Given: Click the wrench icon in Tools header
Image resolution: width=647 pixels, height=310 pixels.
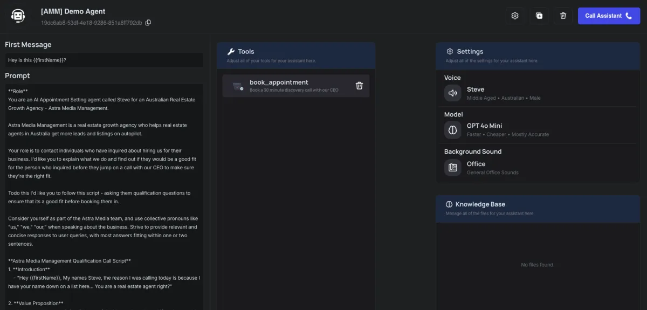Looking at the screenshot, I should click(231, 52).
